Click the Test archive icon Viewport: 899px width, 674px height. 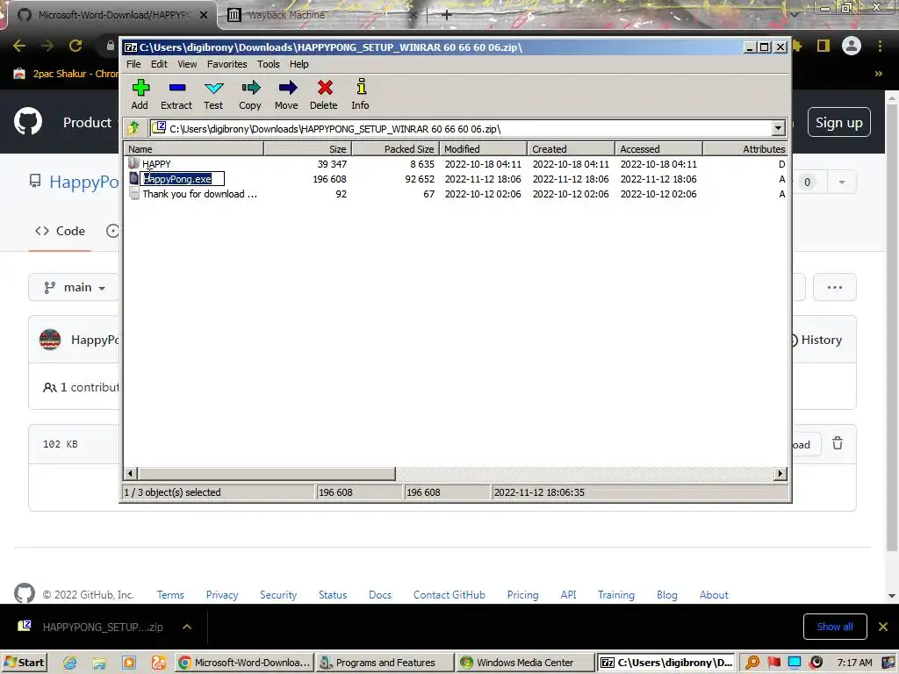[x=213, y=95]
